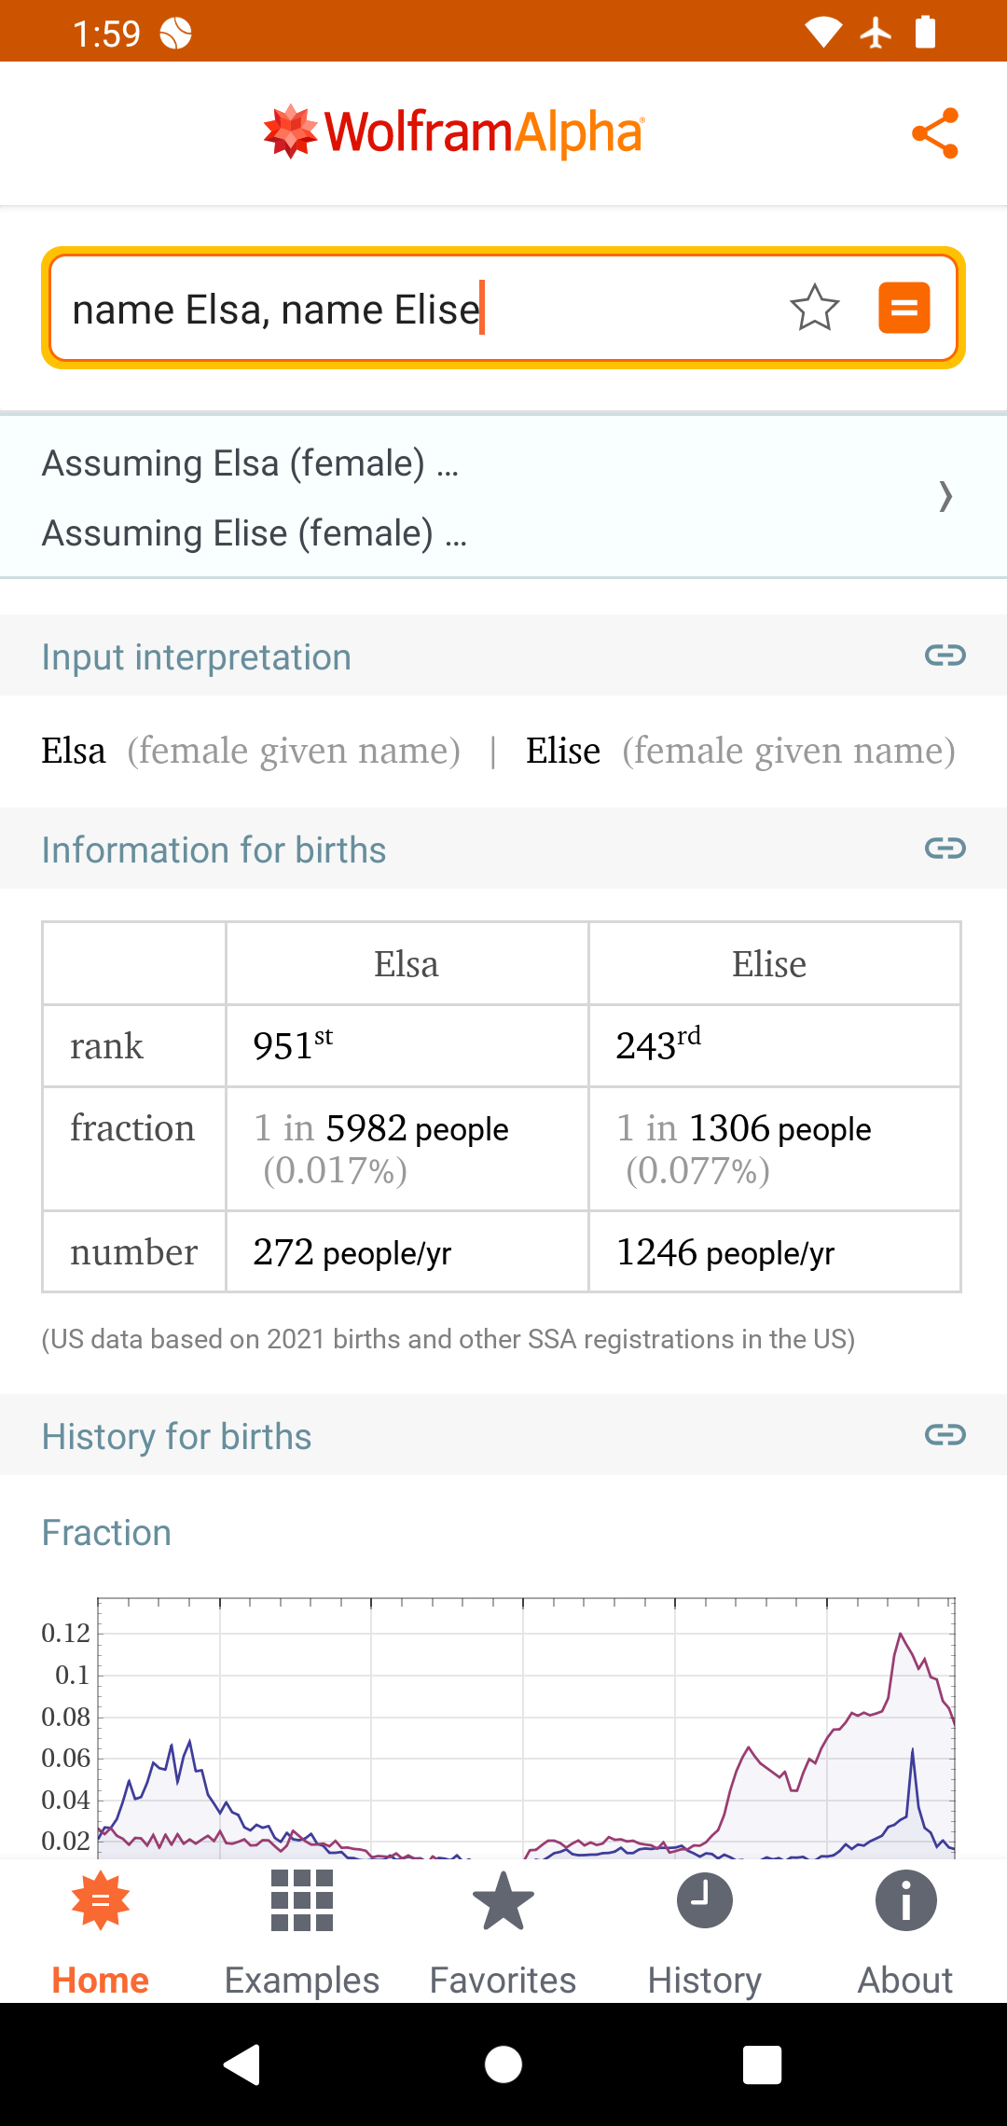This screenshot has width=1007, height=2126.
Task: Click the query input field
Action: click(410, 310)
